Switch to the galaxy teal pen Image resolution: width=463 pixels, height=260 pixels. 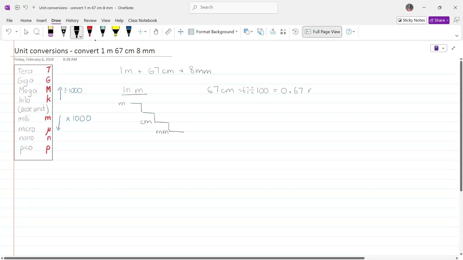point(103,32)
